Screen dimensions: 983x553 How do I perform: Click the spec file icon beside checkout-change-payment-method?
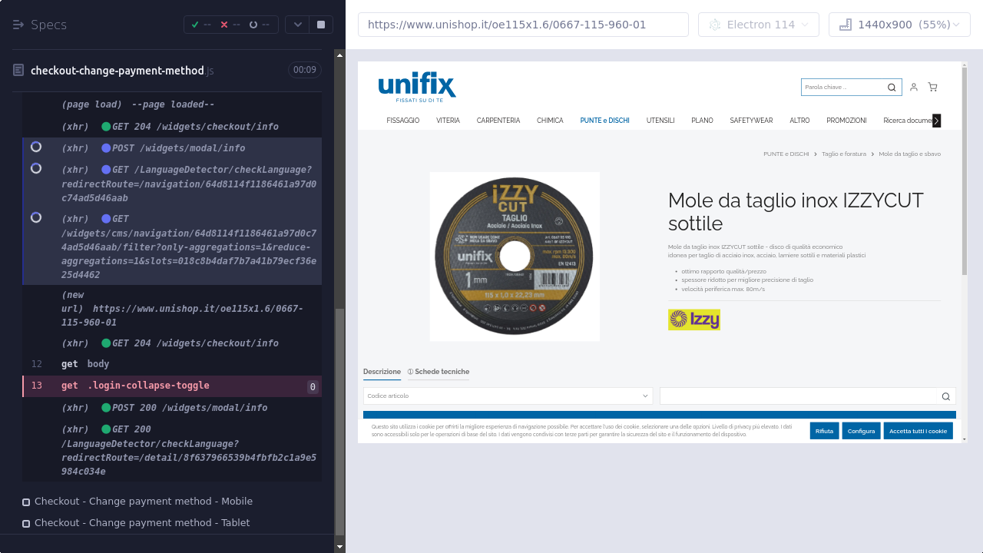pos(18,71)
